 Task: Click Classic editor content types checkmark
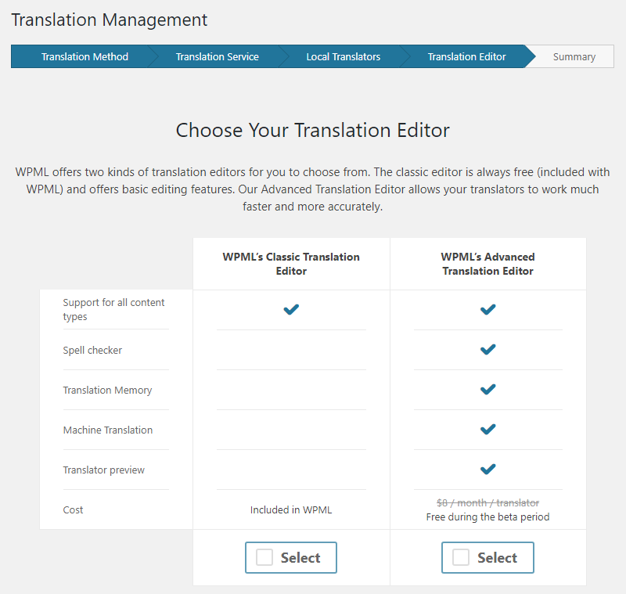[x=291, y=309]
